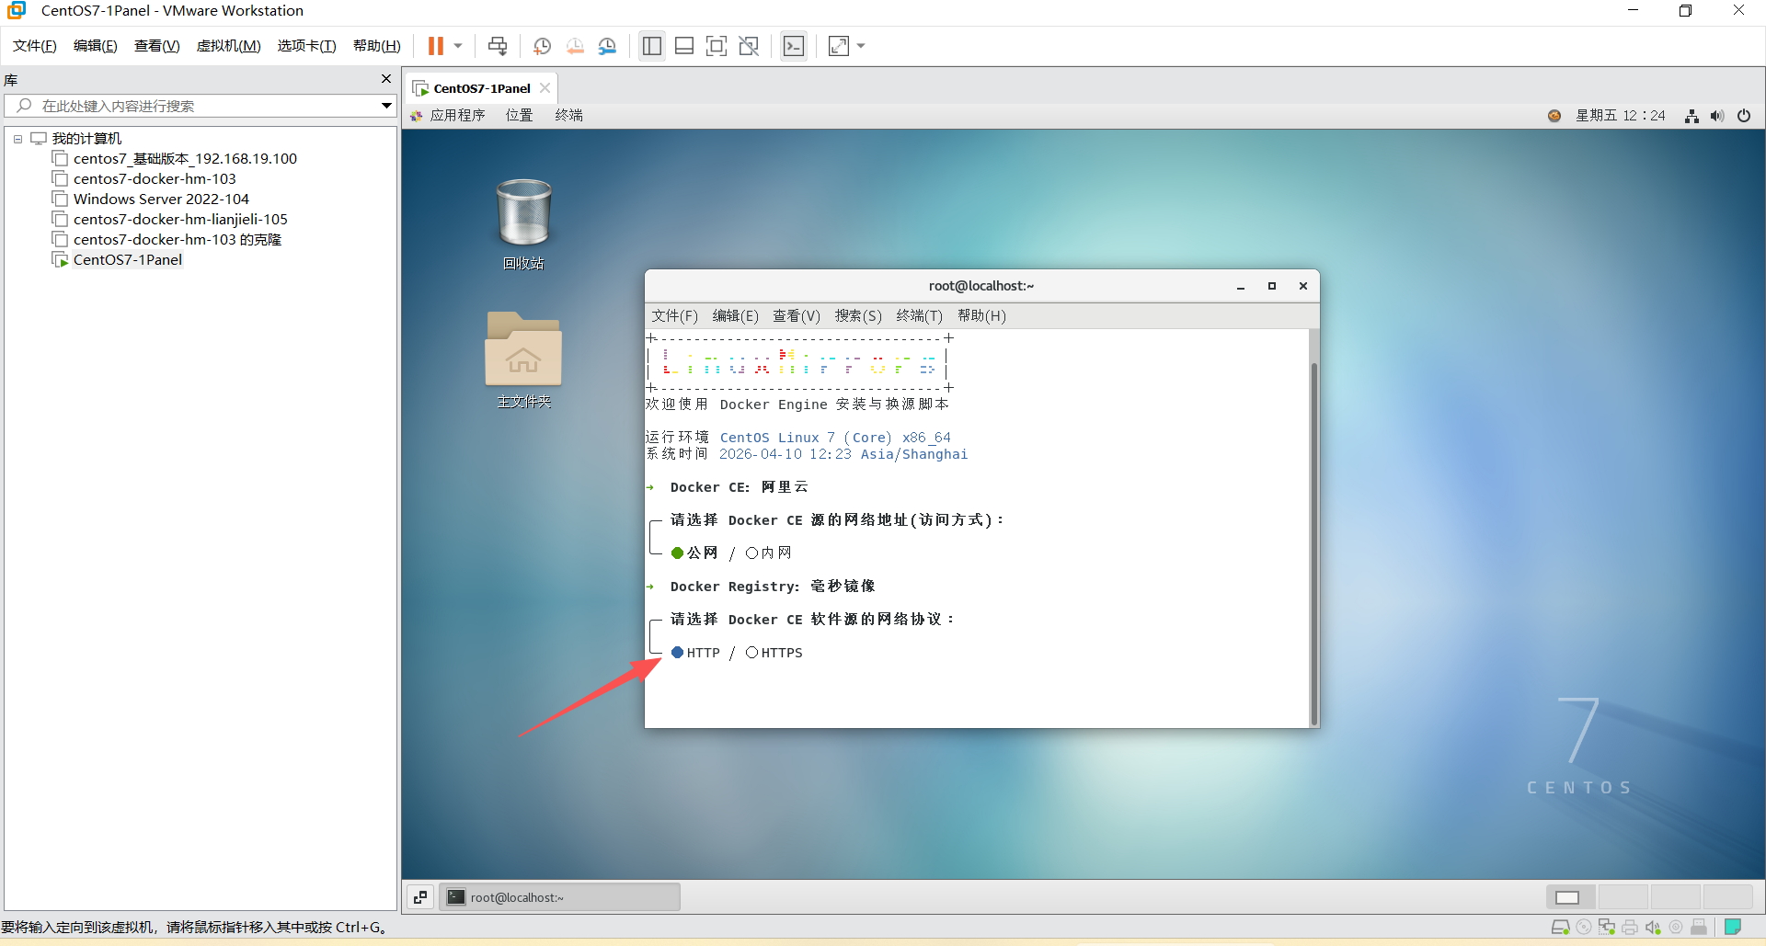1766x946 pixels.
Task: Click the sound card status icon
Action: (1653, 928)
